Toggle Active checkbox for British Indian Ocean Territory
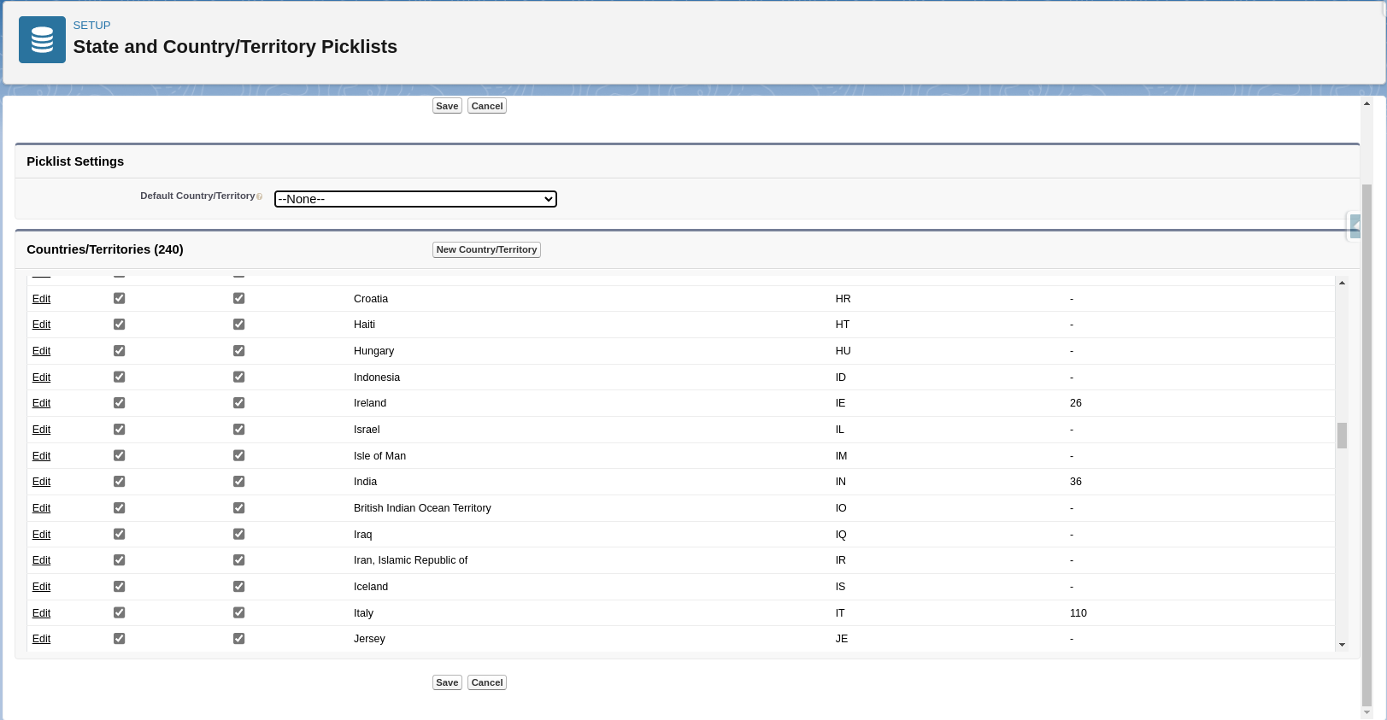Screen dimensions: 1387x720 pos(119,508)
